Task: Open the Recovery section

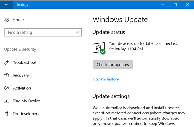Action: (x=21, y=75)
